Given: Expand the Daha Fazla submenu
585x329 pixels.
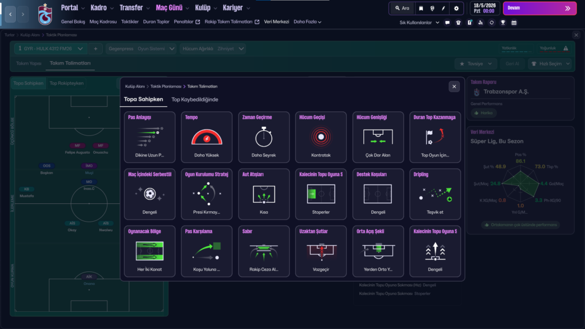Looking at the screenshot, I should click(x=307, y=22).
